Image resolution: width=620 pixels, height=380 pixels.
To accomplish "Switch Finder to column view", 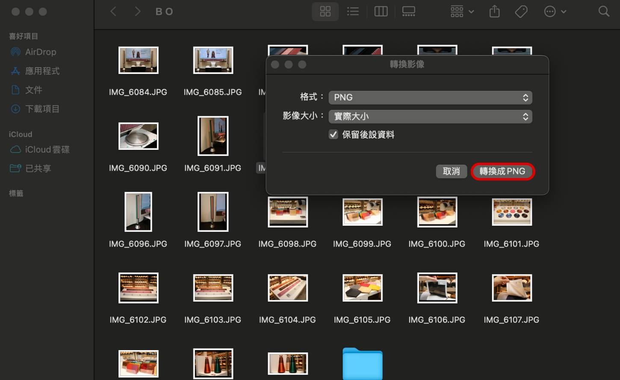I will pyautogui.click(x=381, y=12).
